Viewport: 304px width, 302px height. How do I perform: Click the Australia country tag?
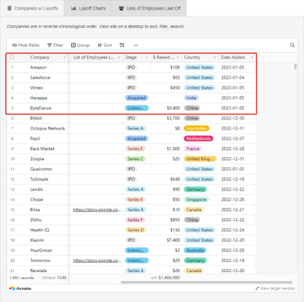click(x=195, y=251)
